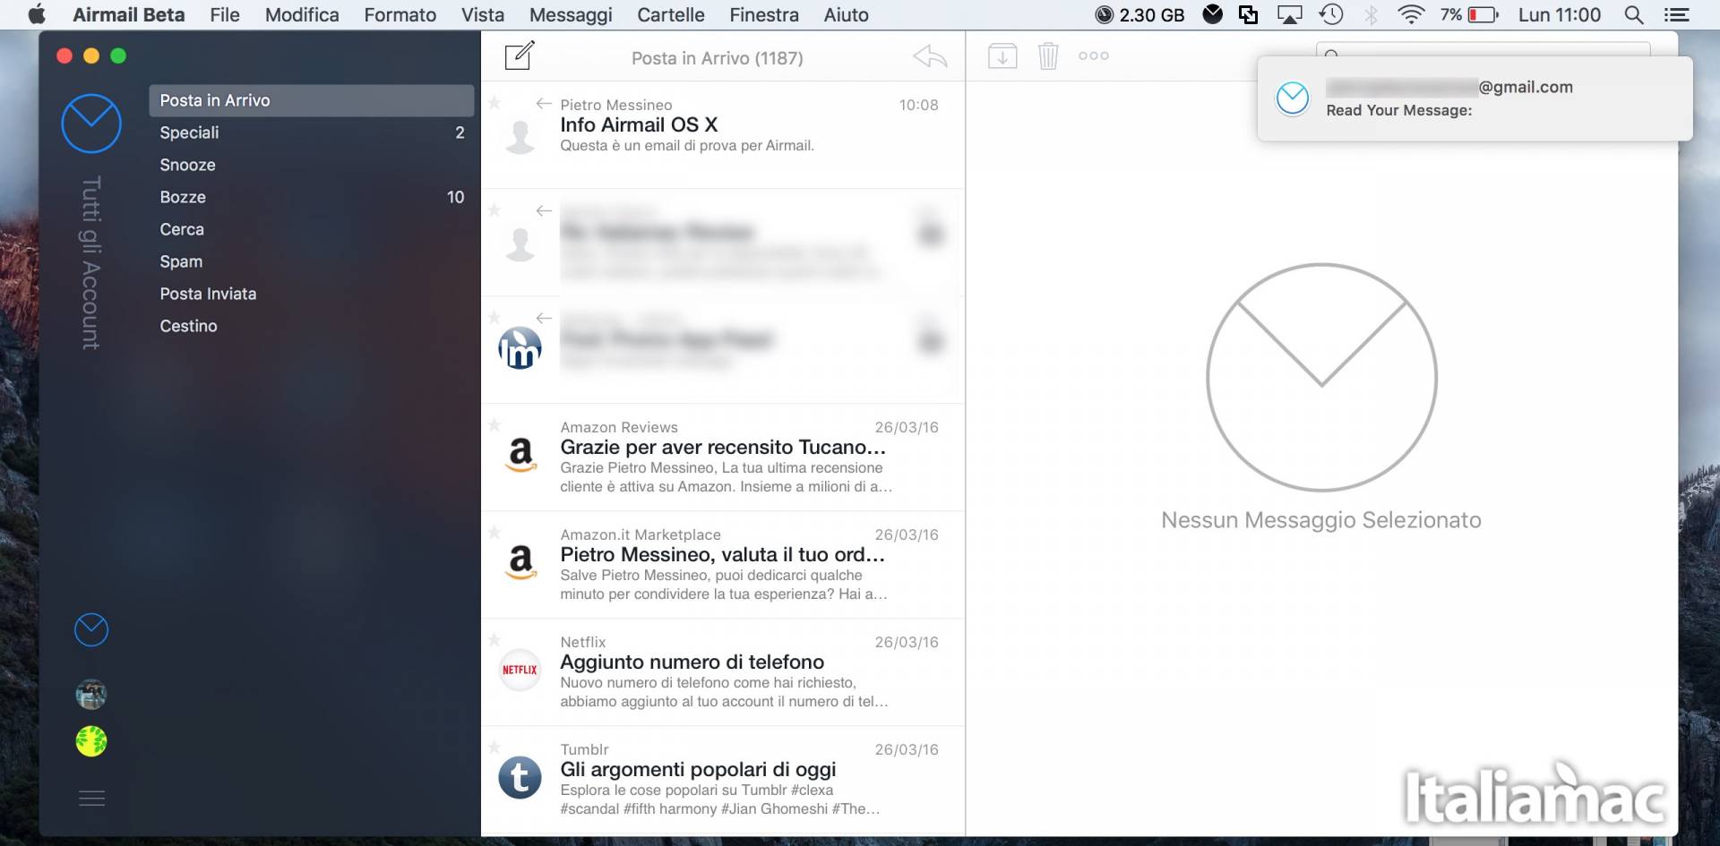This screenshot has width=1720, height=846.
Task: Open the Cestino trash folder
Action: point(311,326)
